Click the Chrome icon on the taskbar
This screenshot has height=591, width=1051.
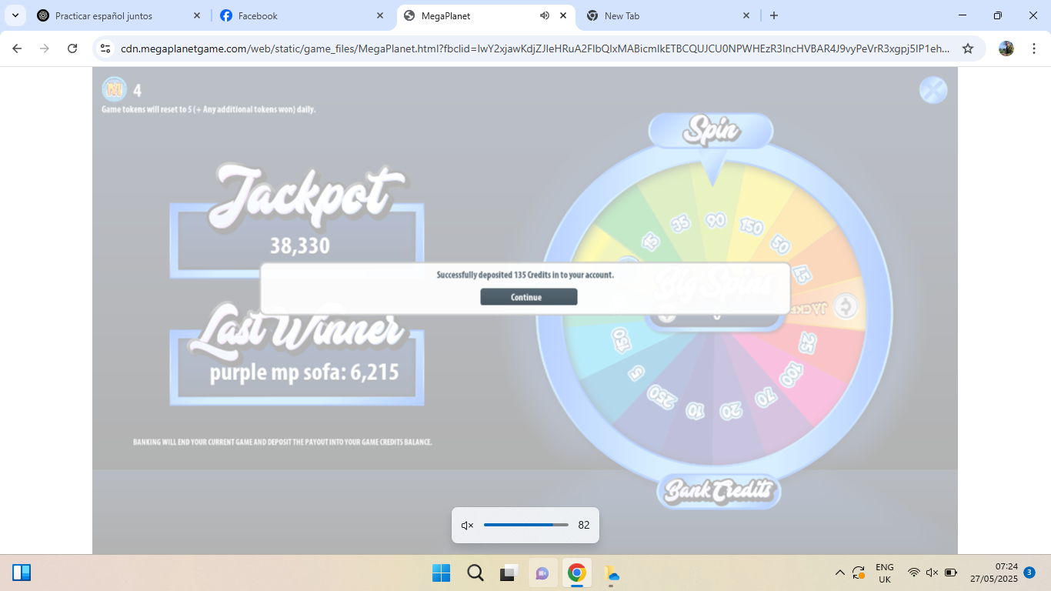(x=577, y=573)
